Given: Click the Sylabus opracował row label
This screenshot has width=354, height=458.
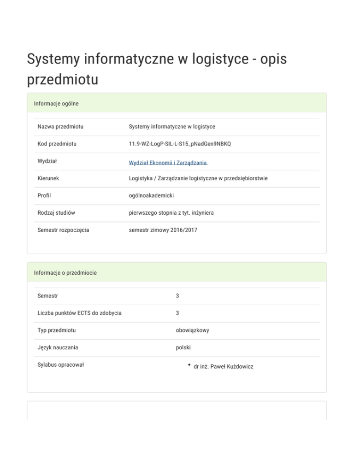Looking at the screenshot, I should pos(60,365).
